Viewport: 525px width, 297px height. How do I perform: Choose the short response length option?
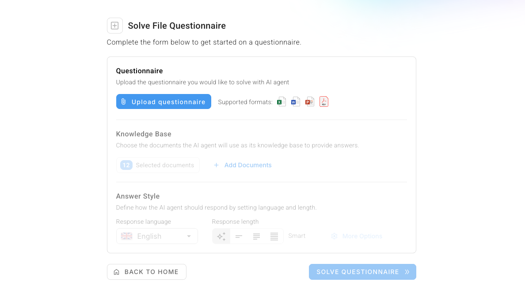click(239, 237)
